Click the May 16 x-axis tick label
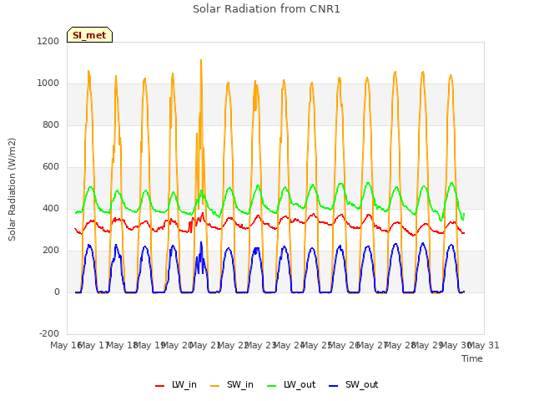The image size is (534, 401). (66, 345)
